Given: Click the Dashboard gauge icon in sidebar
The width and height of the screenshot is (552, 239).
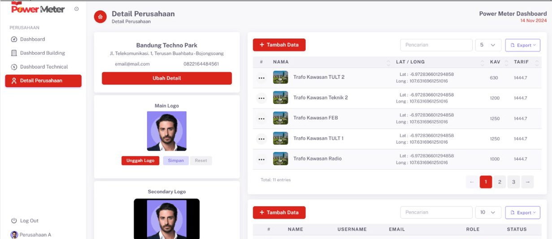Looking at the screenshot, I should pyautogui.click(x=14, y=39).
